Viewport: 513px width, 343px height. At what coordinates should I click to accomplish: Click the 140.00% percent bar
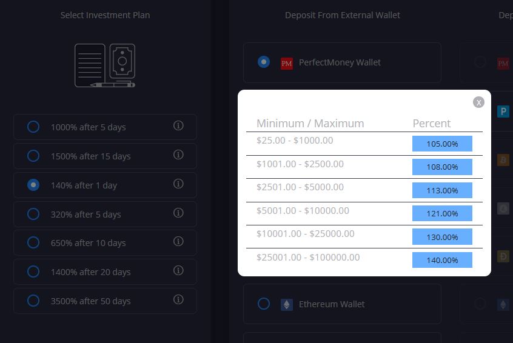(x=442, y=260)
